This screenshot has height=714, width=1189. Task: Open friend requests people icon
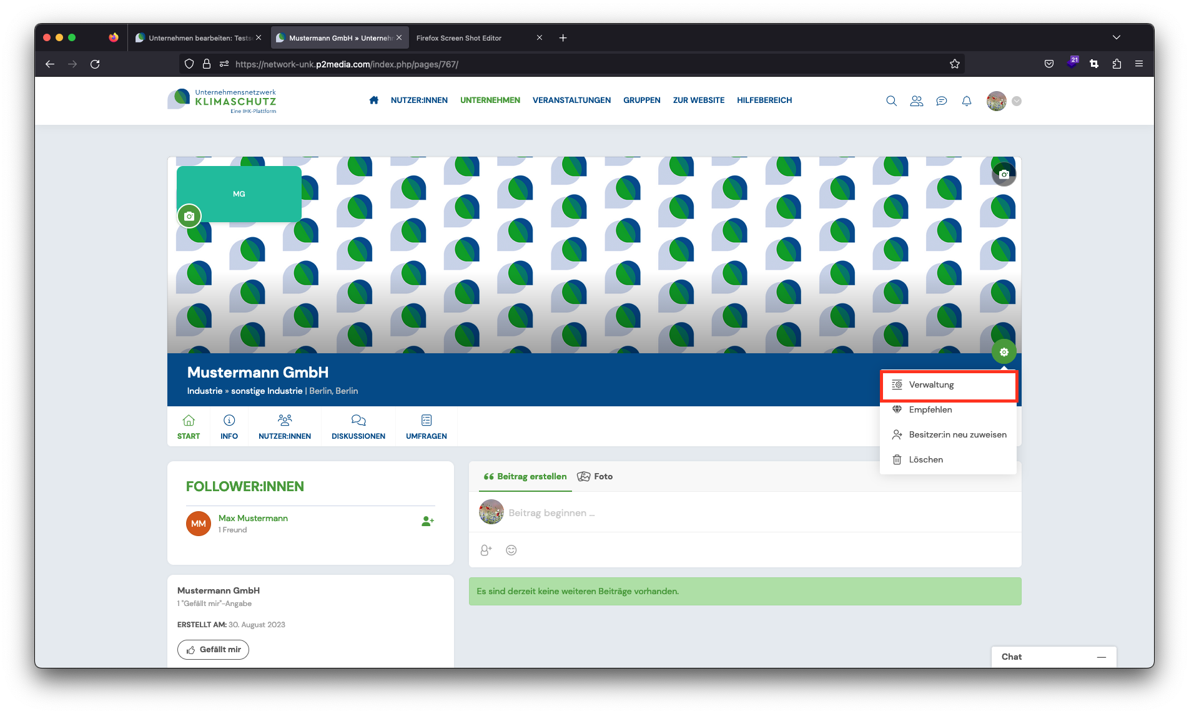point(916,101)
